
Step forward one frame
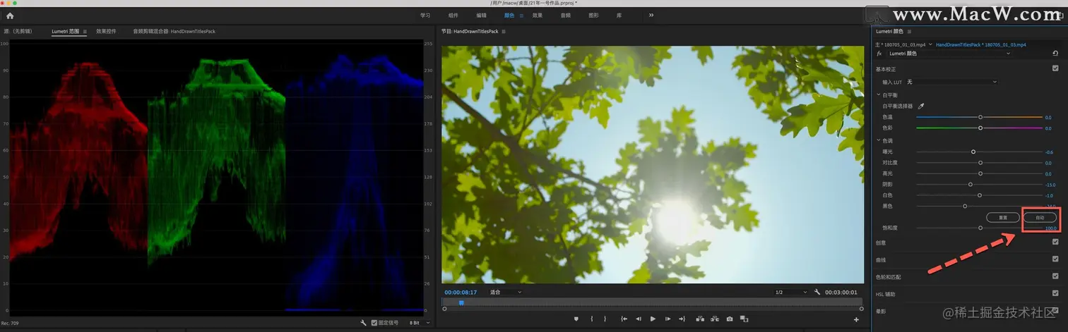(667, 319)
